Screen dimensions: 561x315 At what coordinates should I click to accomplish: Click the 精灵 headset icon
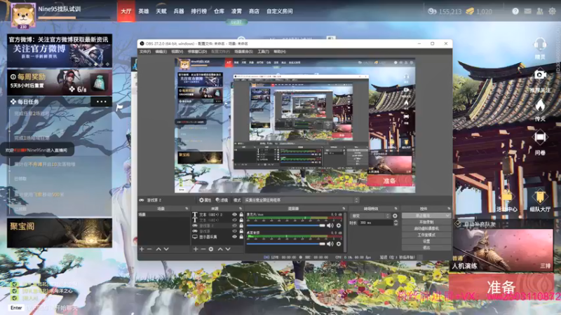click(540, 45)
